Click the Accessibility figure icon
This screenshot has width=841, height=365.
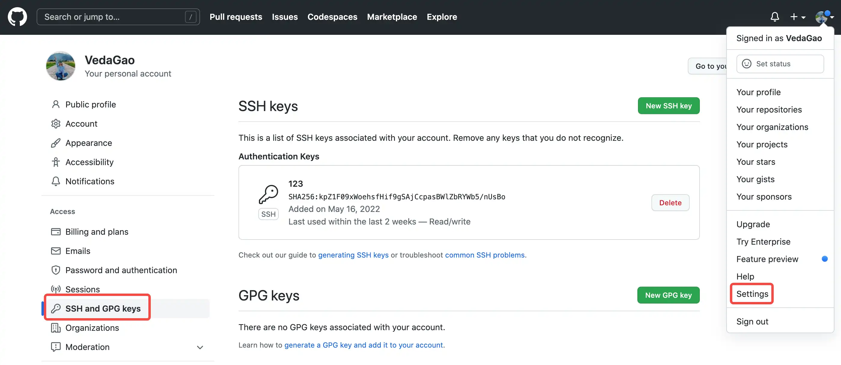(x=56, y=162)
